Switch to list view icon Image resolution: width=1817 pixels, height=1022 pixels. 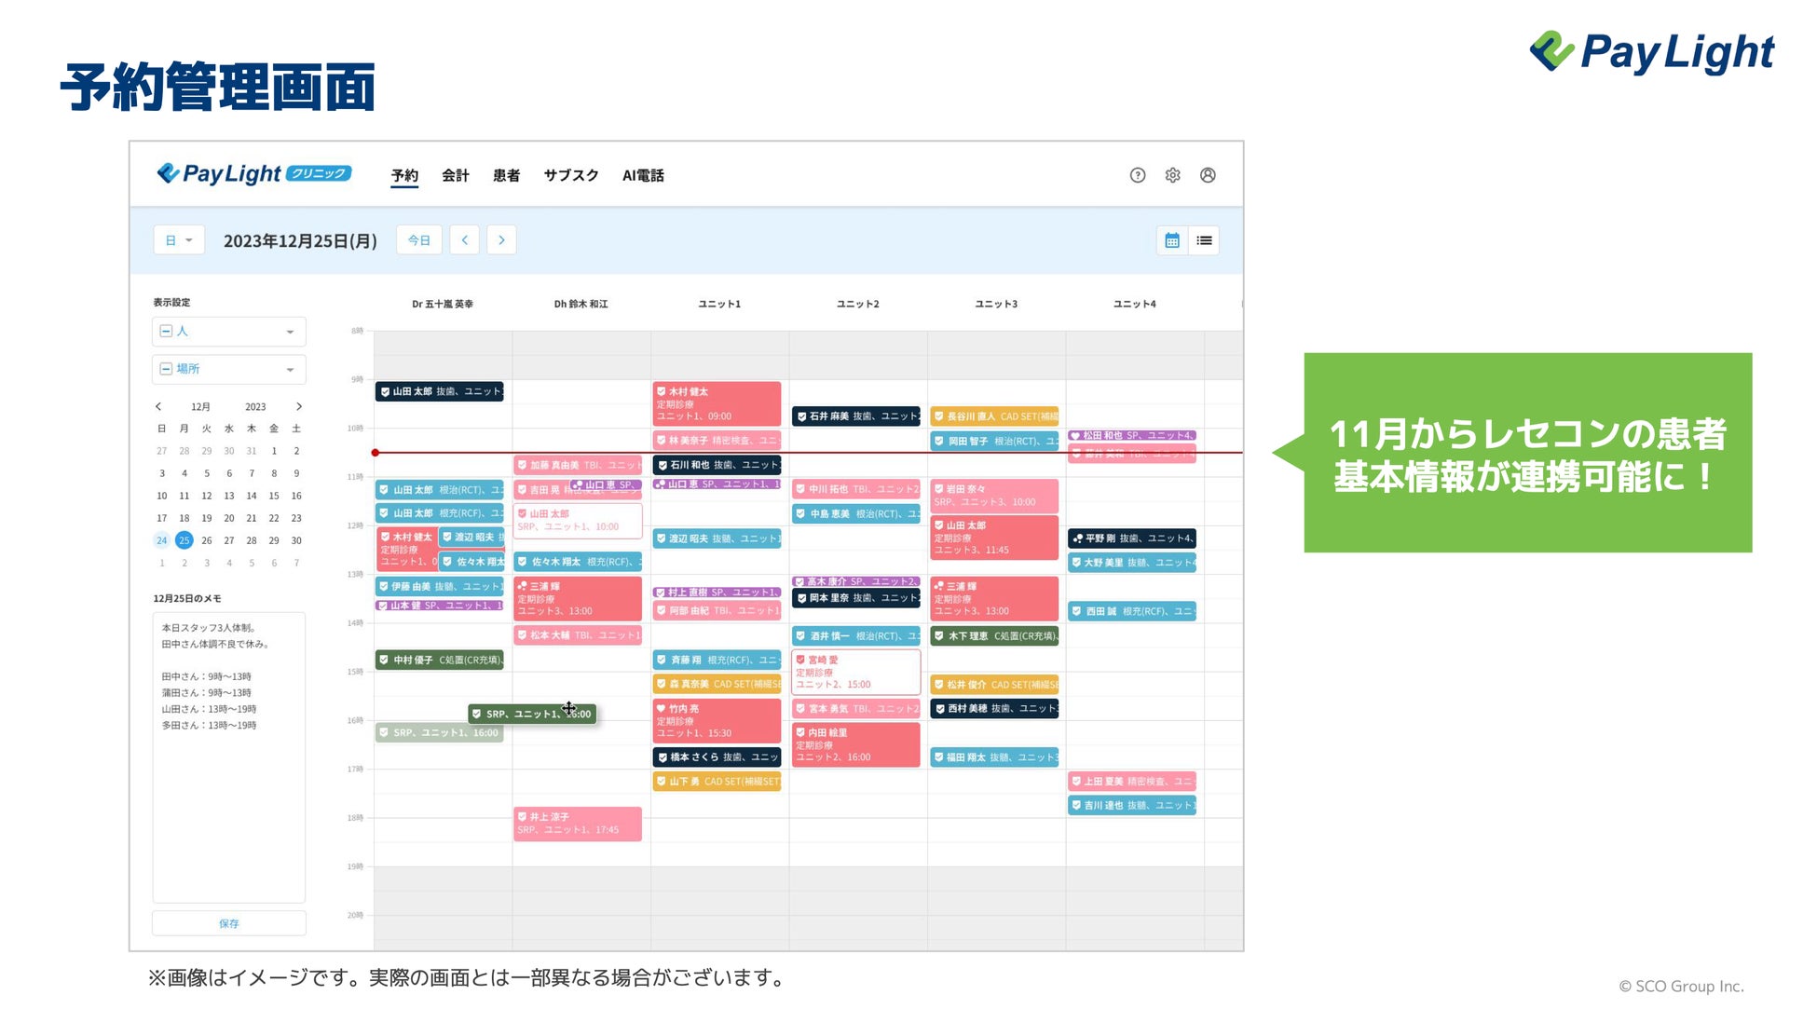(x=1204, y=240)
